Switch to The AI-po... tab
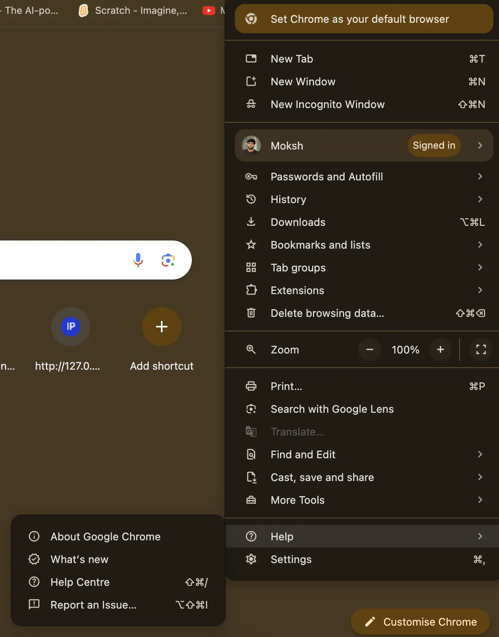499x637 pixels. tap(29, 11)
